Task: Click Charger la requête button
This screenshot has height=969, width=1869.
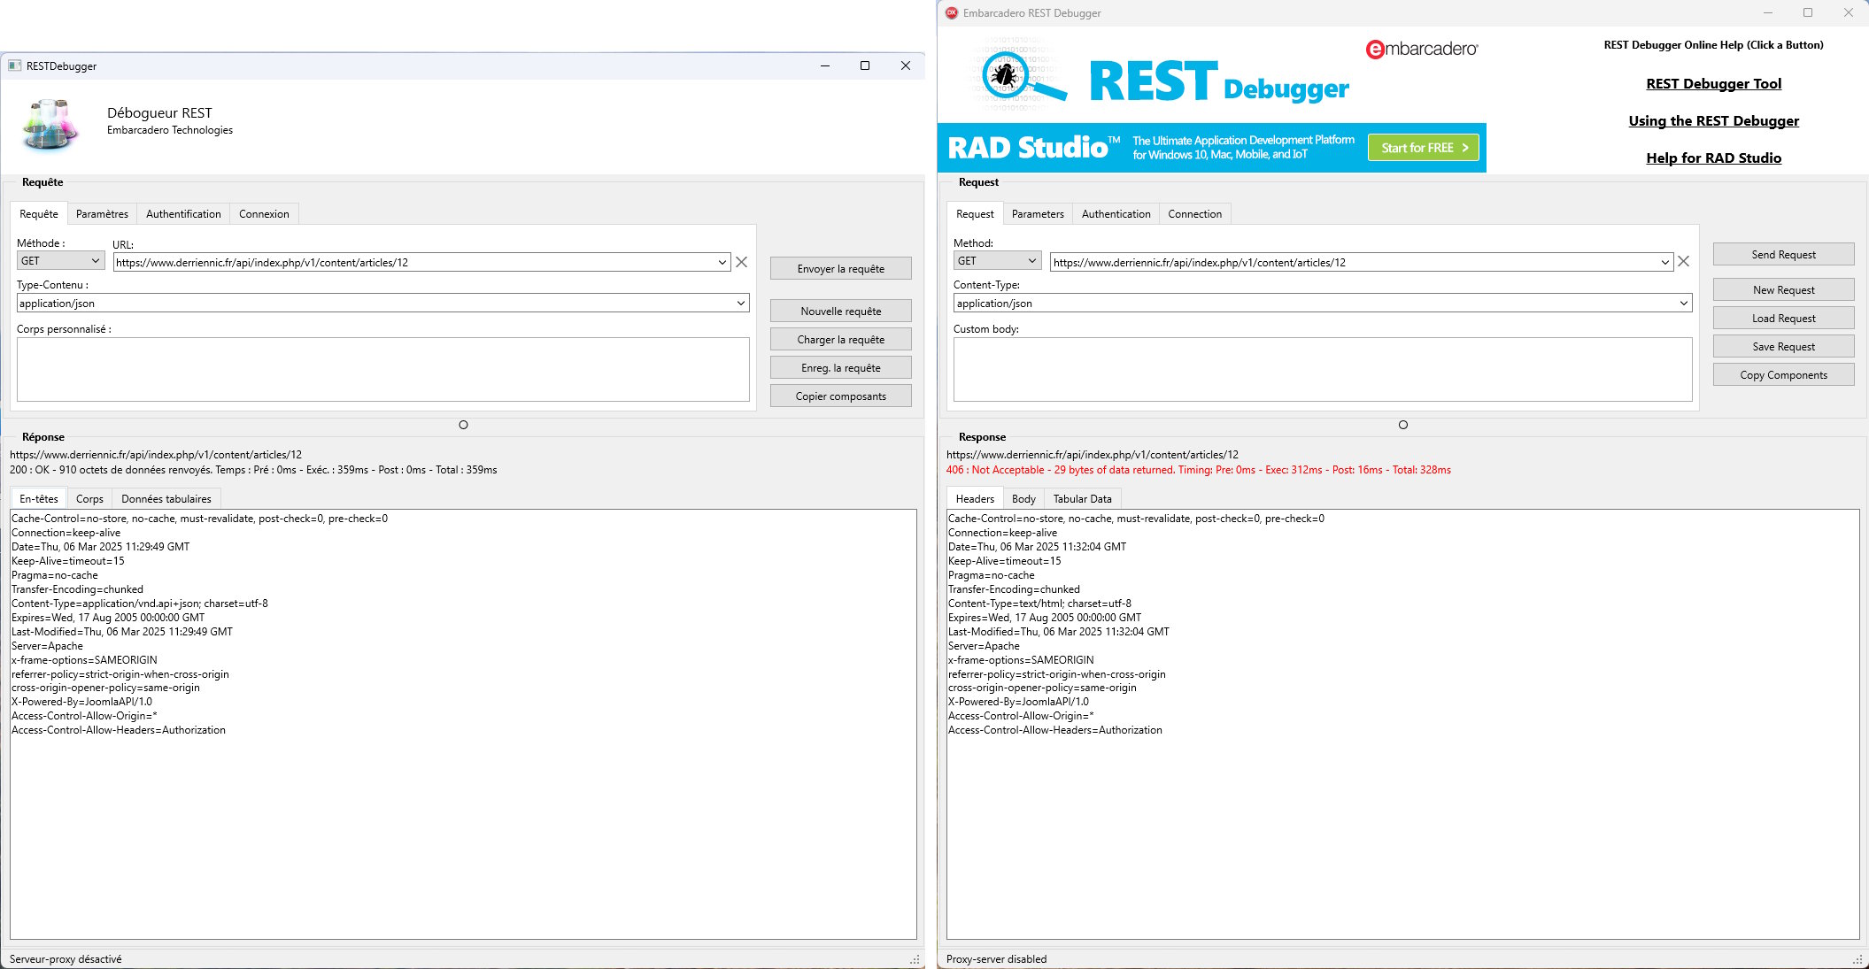Action: [x=840, y=340]
